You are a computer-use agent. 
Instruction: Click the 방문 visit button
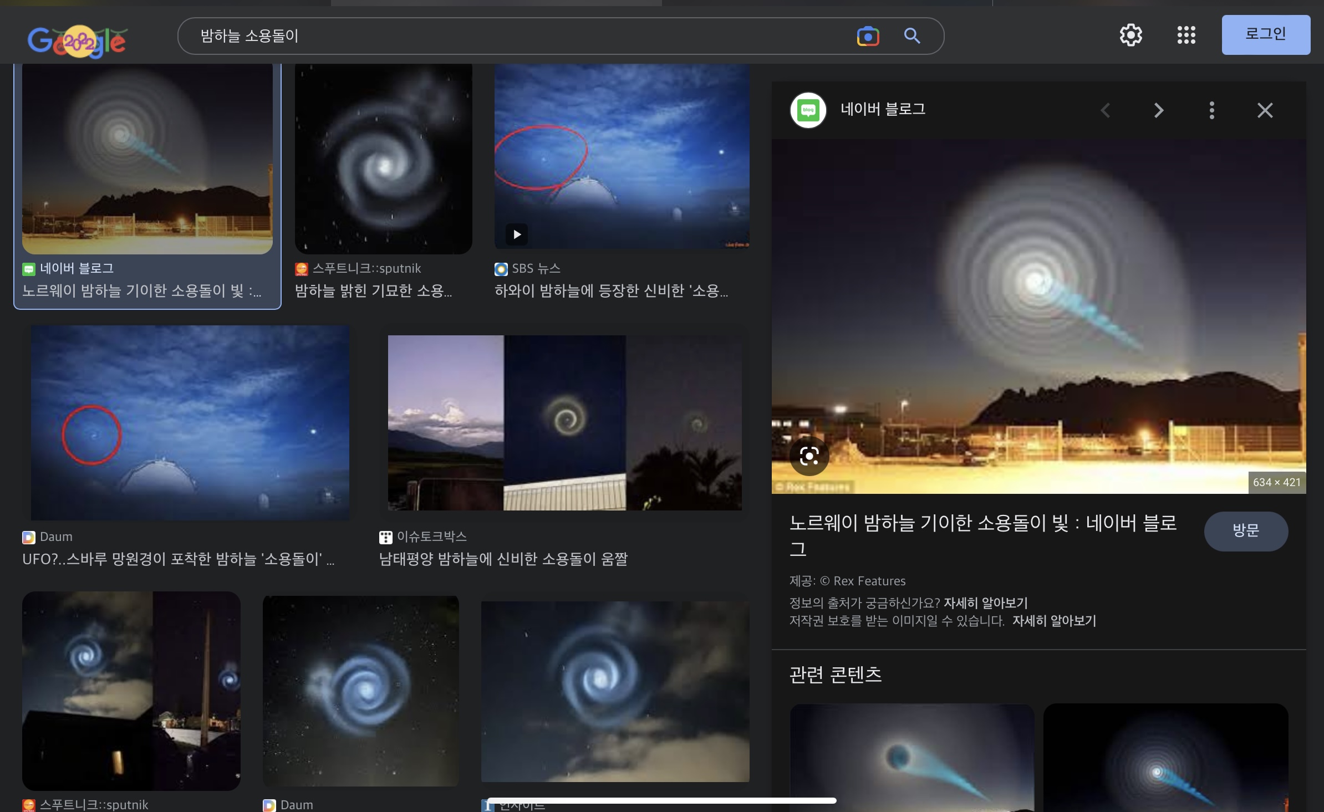tap(1245, 531)
